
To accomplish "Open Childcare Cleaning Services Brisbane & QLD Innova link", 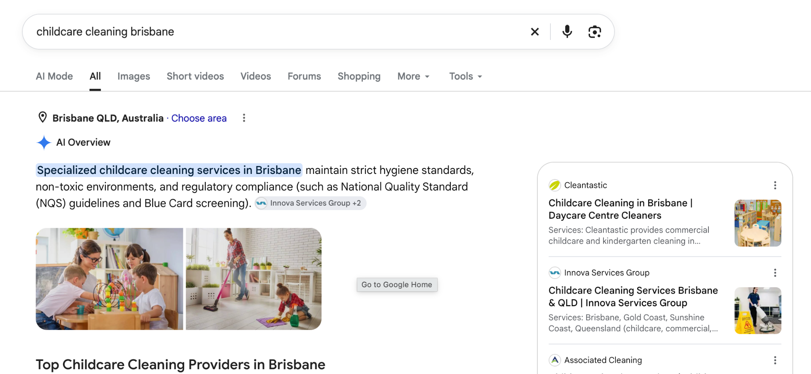I will click(x=633, y=297).
